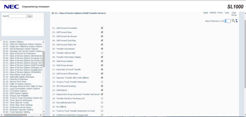Uncheck Call Forward No Answer

[x=102, y=36]
